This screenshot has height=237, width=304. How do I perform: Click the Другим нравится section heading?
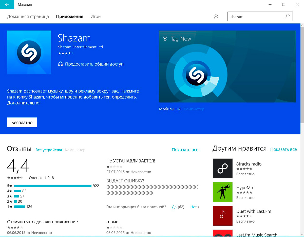pos(239,148)
